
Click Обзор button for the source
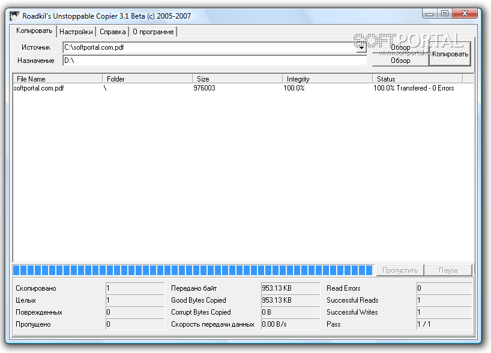[x=400, y=47]
